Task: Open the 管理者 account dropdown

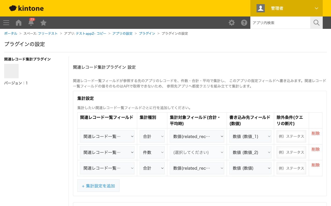Action: tap(287, 8)
